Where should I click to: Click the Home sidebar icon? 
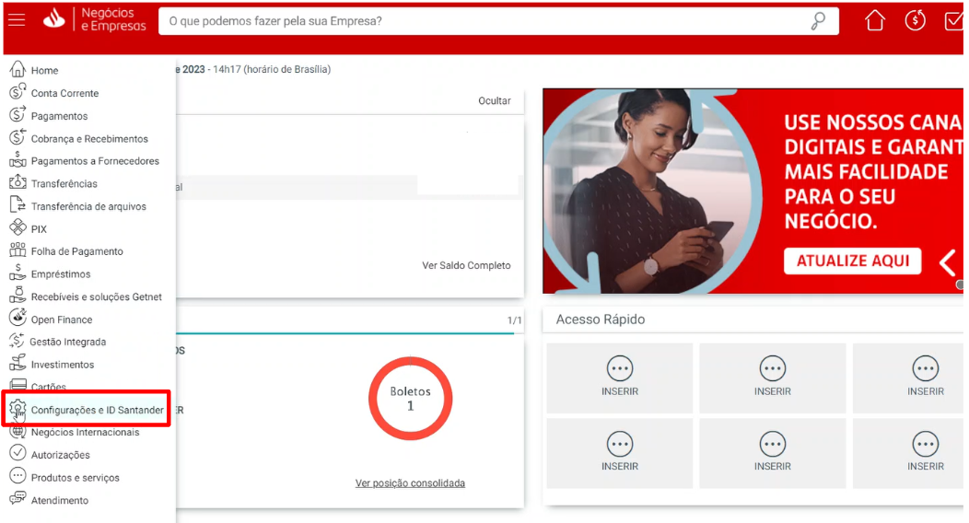click(18, 69)
